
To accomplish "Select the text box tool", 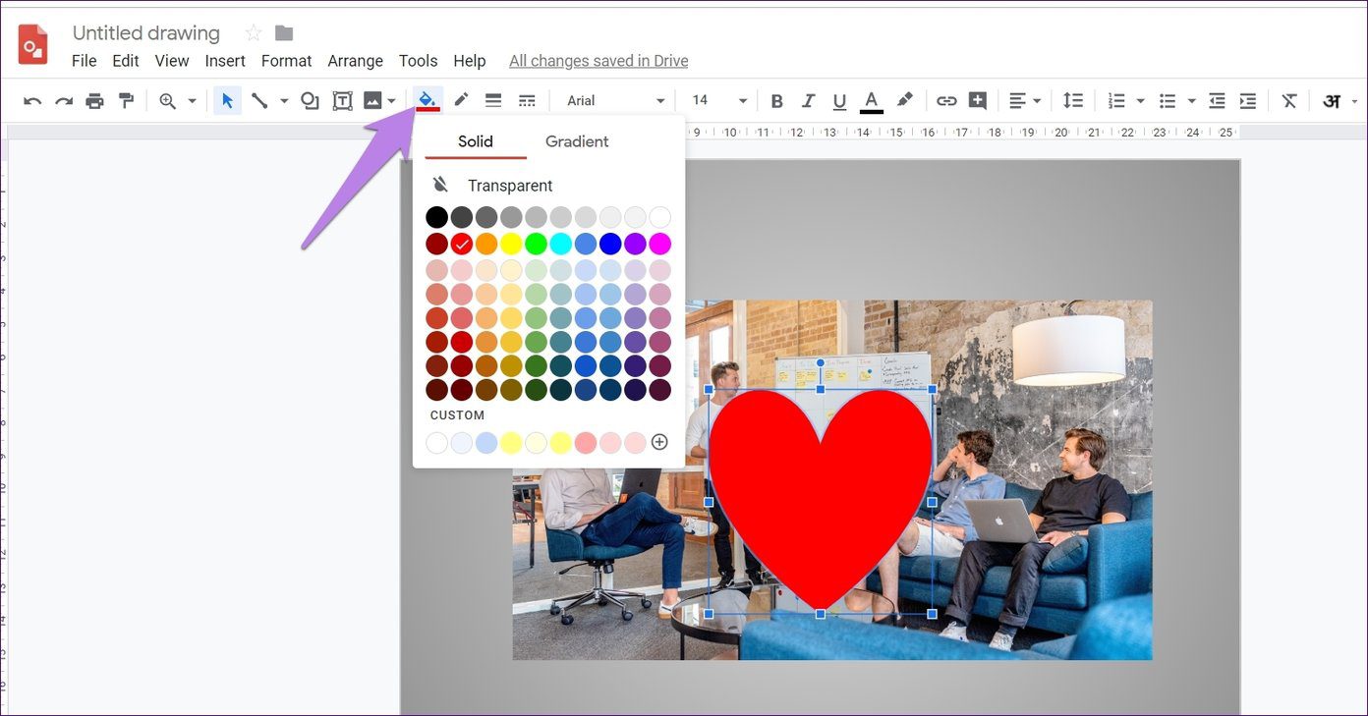I will pos(342,100).
